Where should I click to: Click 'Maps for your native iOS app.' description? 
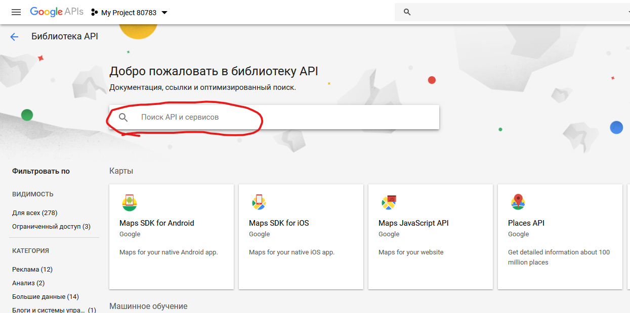(291, 252)
